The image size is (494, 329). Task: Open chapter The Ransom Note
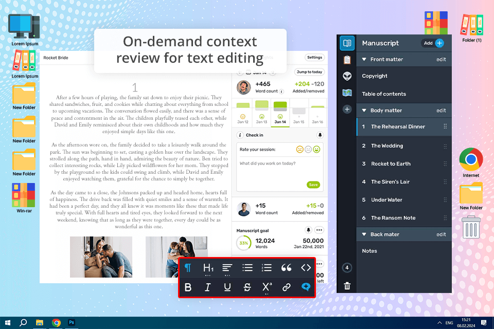point(404,217)
